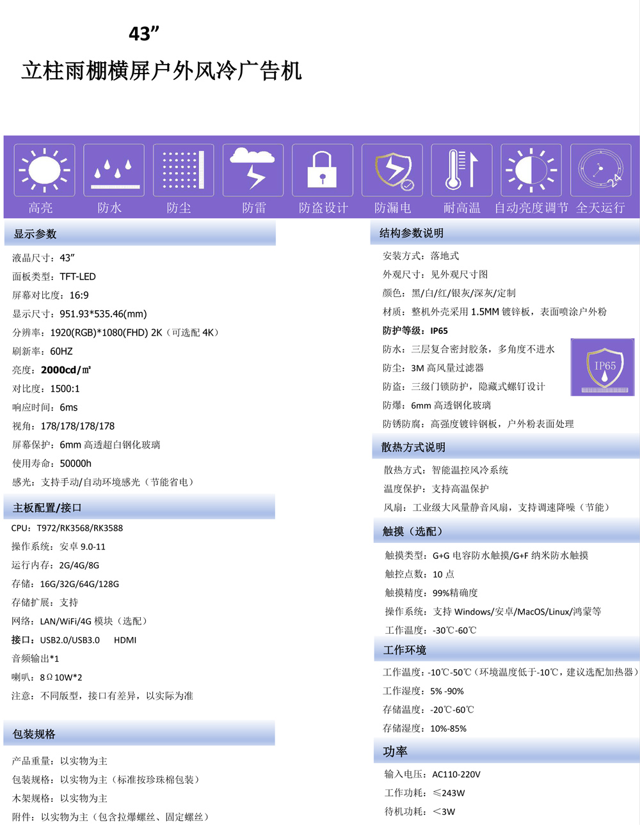Click the 防漏电 shield icon

point(392,169)
